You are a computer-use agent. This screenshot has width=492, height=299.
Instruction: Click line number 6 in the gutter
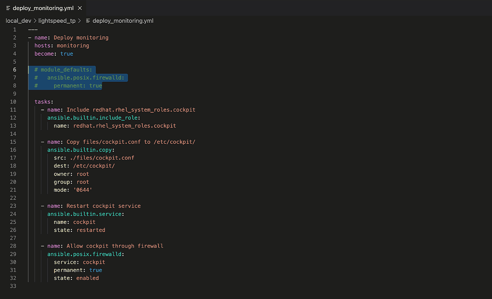[14, 70]
